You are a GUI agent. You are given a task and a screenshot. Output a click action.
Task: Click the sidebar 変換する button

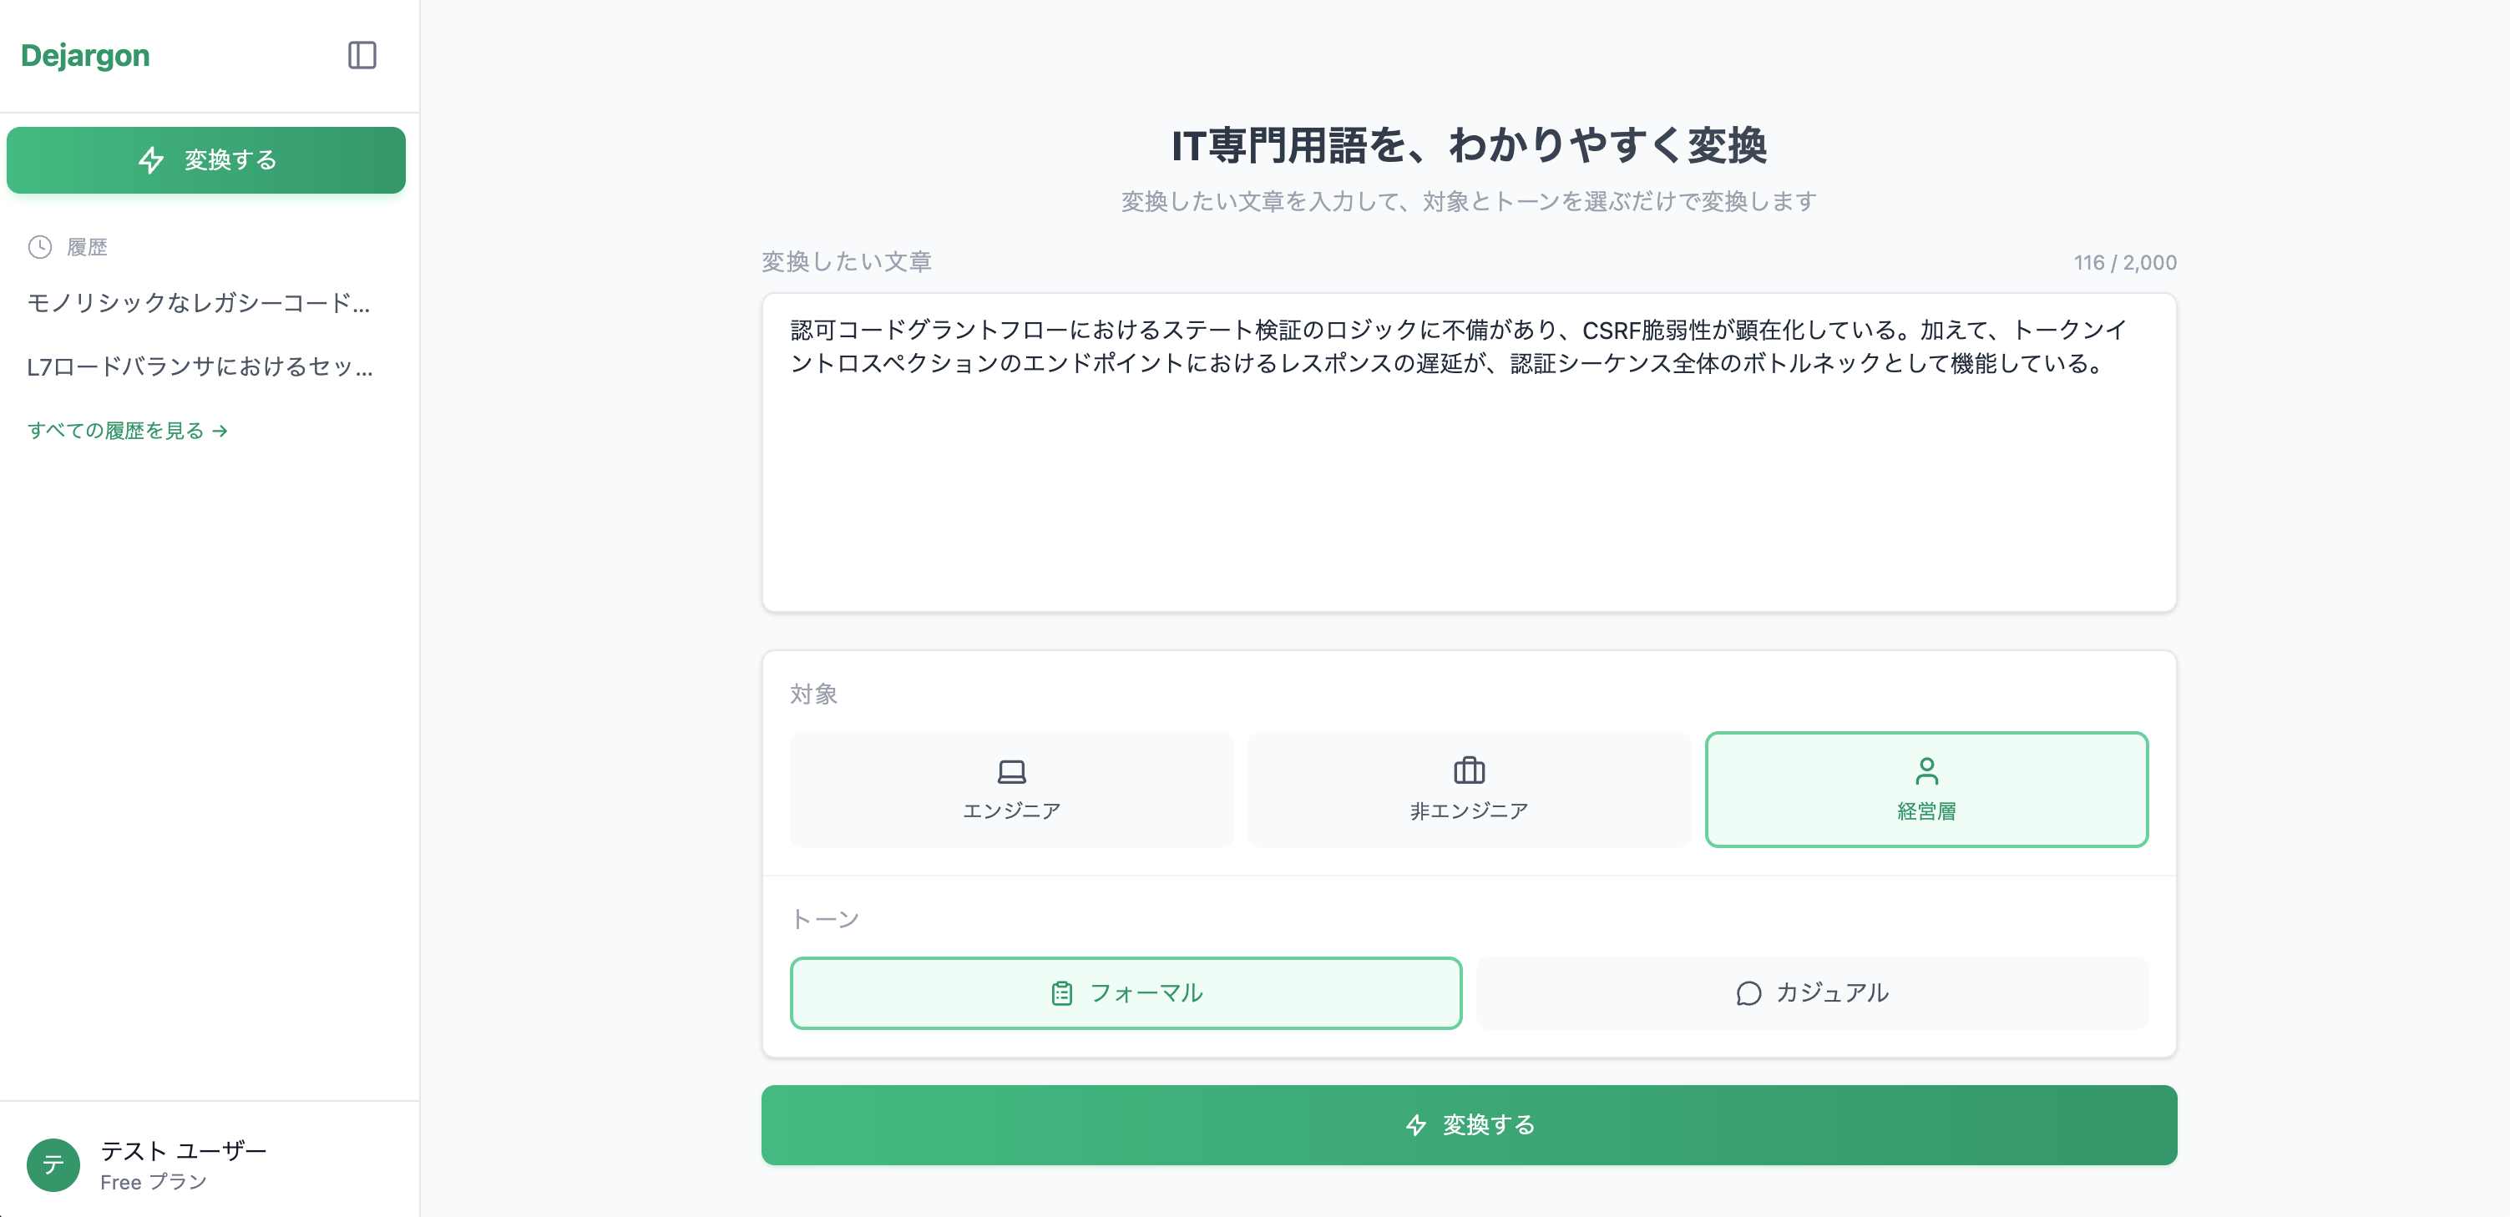tap(205, 159)
